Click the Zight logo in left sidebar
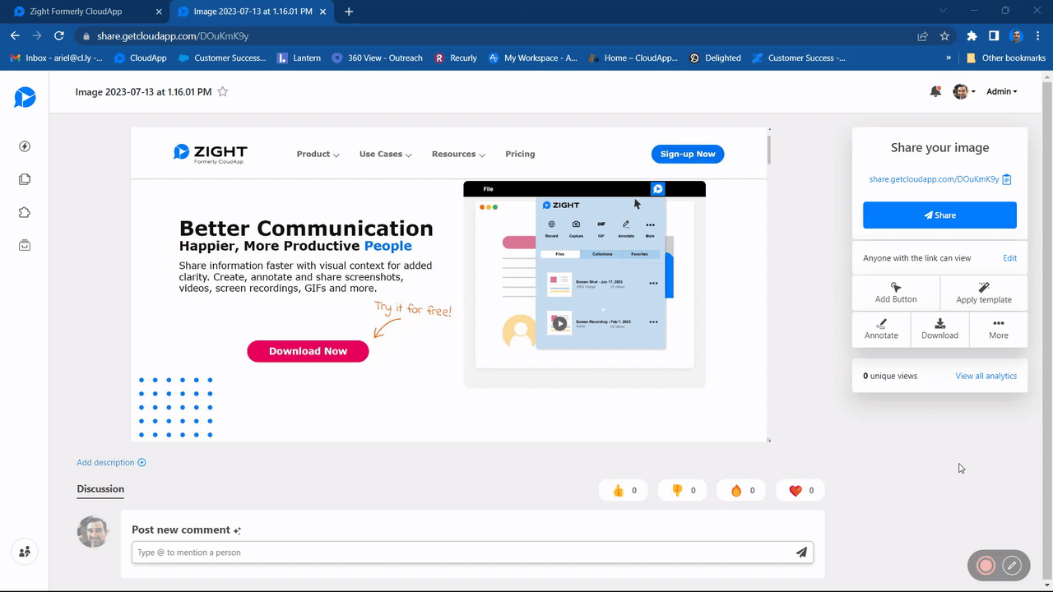 point(25,97)
